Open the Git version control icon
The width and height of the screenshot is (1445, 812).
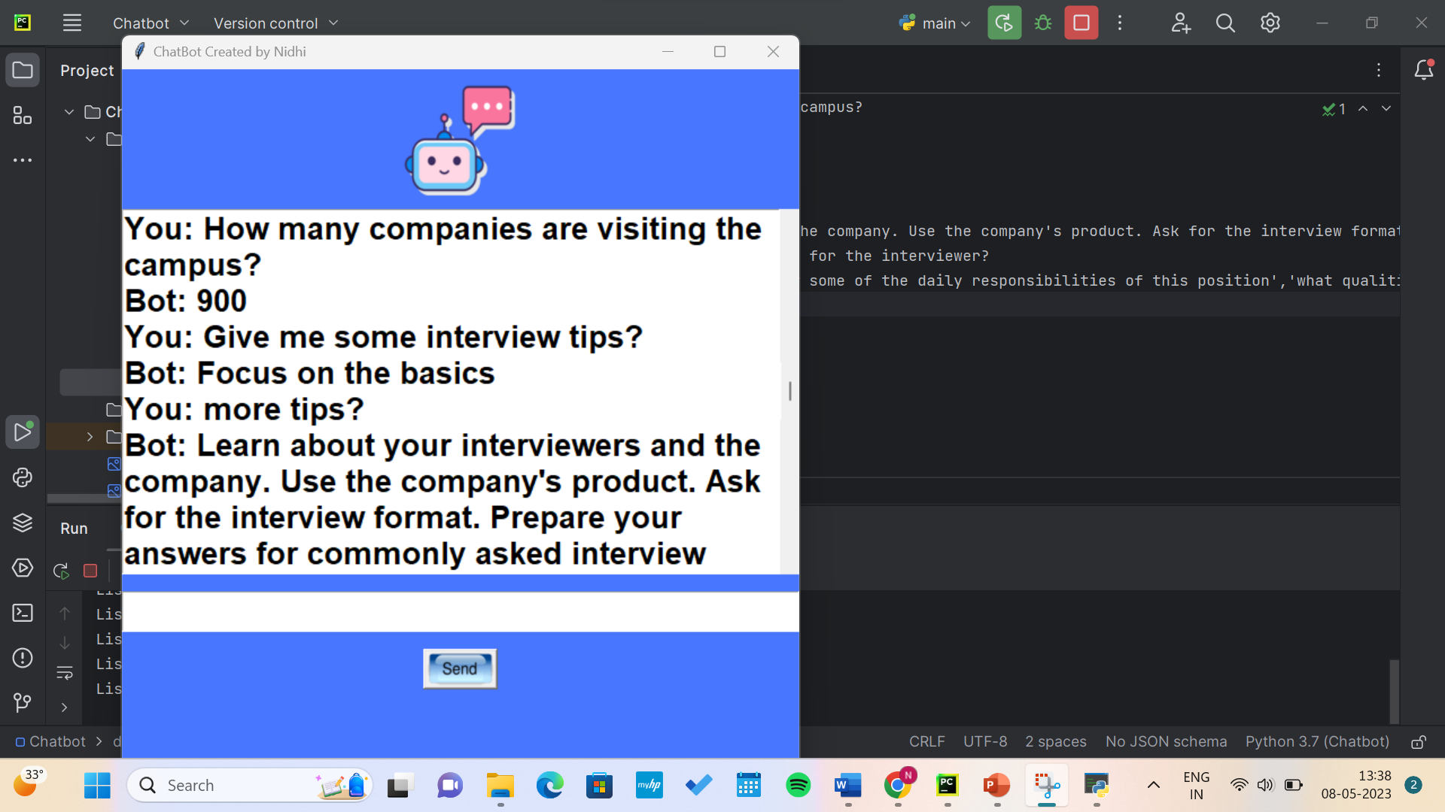click(23, 703)
